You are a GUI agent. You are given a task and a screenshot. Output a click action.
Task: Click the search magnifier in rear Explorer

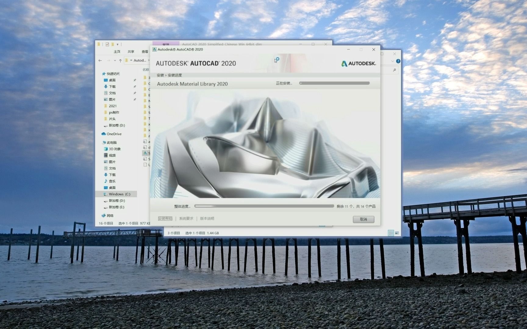point(394,70)
